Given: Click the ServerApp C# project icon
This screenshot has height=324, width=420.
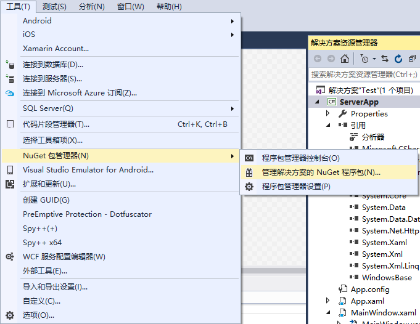Looking at the screenshot, I should pyautogui.click(x=332, y=102).
